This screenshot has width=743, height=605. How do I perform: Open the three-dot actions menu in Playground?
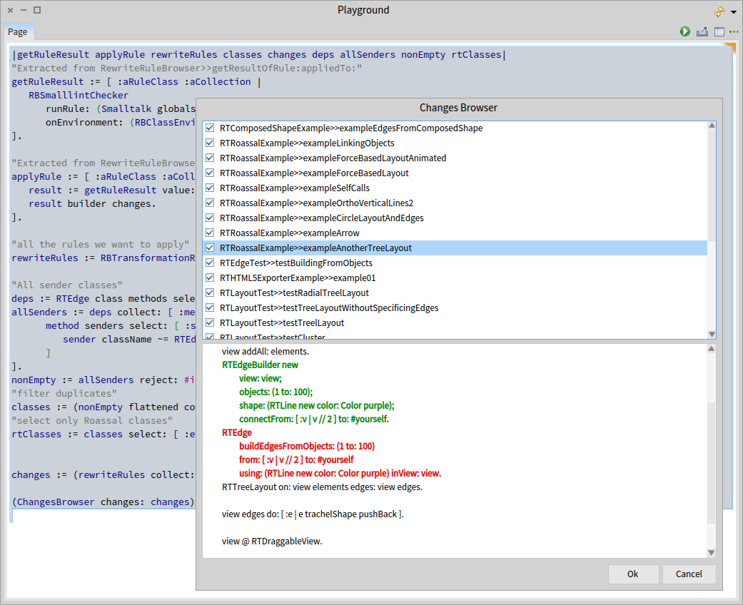pos(734,31)
